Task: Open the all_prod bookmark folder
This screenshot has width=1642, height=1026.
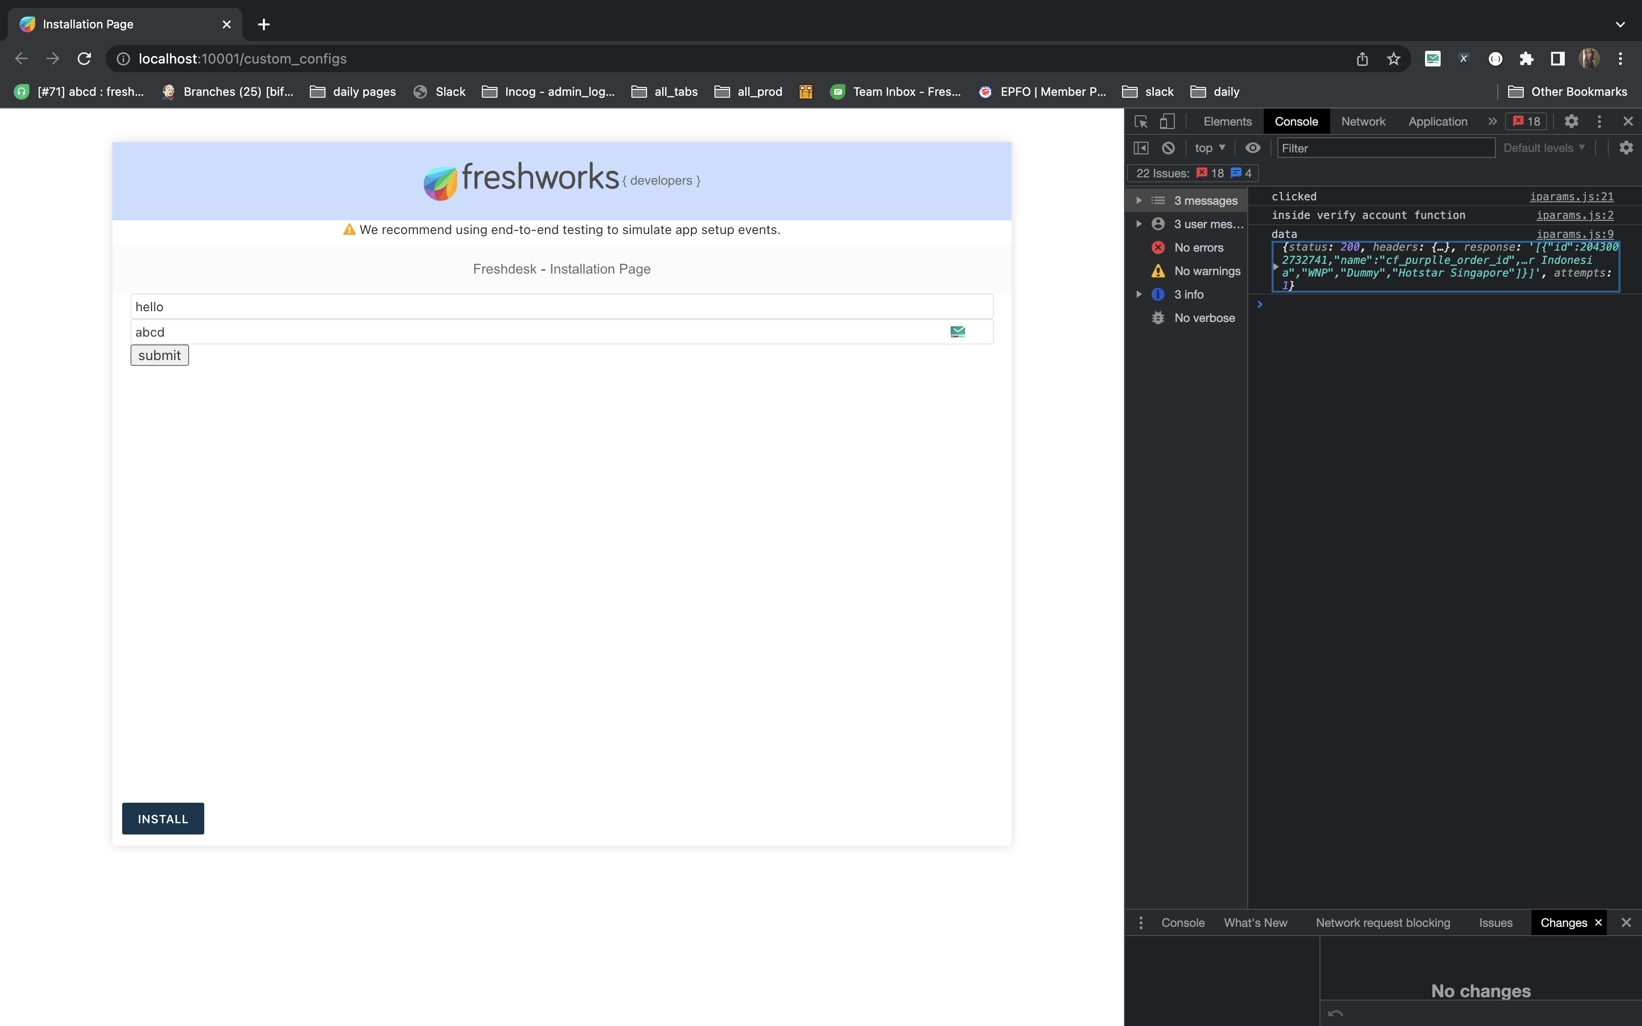Action: (x=748, y=92)
